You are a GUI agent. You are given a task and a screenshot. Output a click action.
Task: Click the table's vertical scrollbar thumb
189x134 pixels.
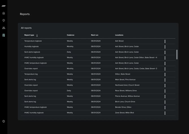177,54
